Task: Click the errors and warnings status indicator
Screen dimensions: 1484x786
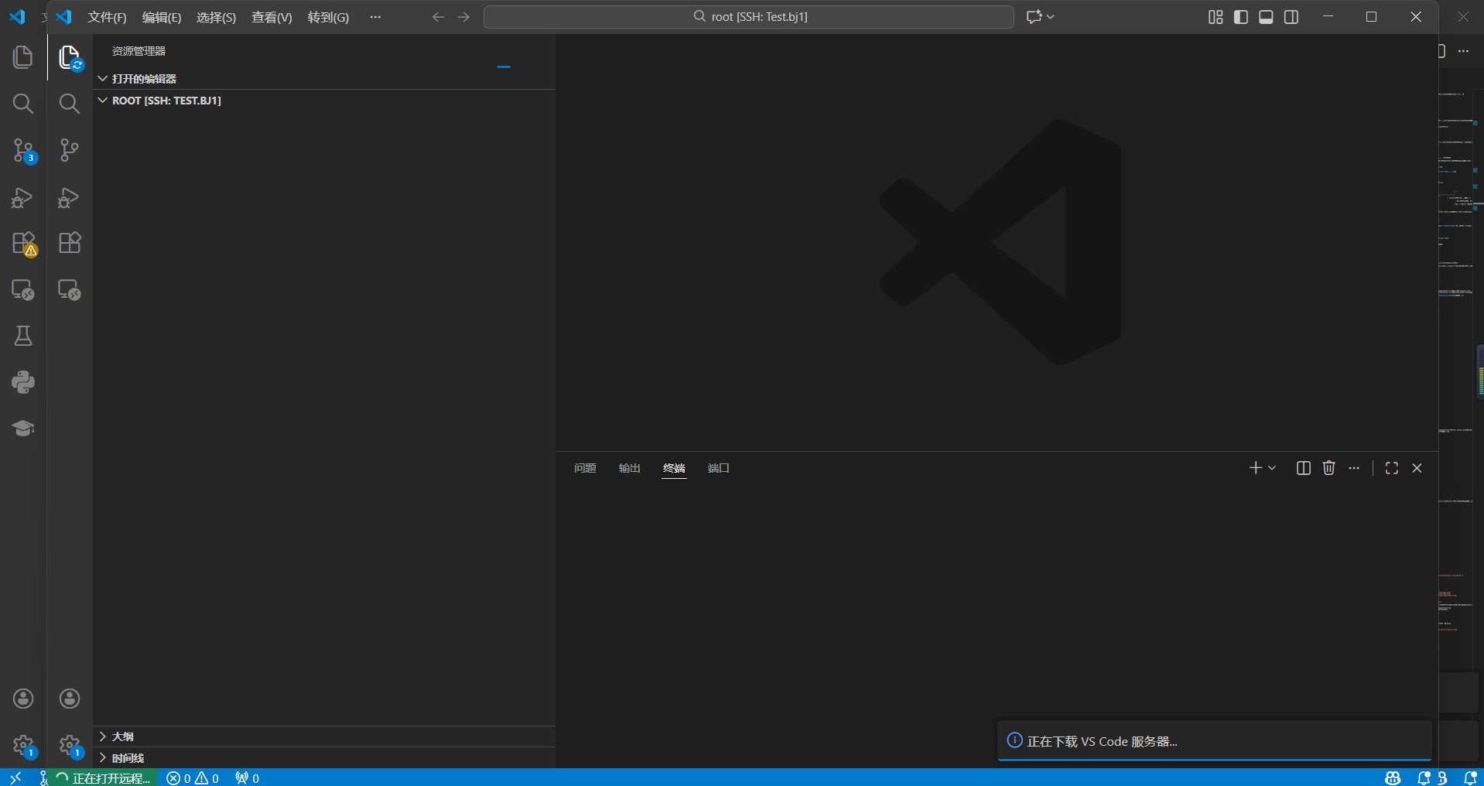Action: [193, 778]
